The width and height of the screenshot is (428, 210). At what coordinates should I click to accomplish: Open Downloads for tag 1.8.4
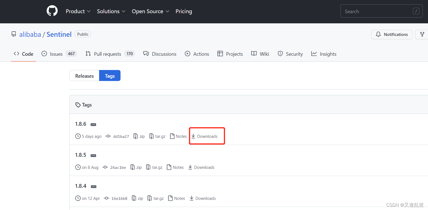203,198
